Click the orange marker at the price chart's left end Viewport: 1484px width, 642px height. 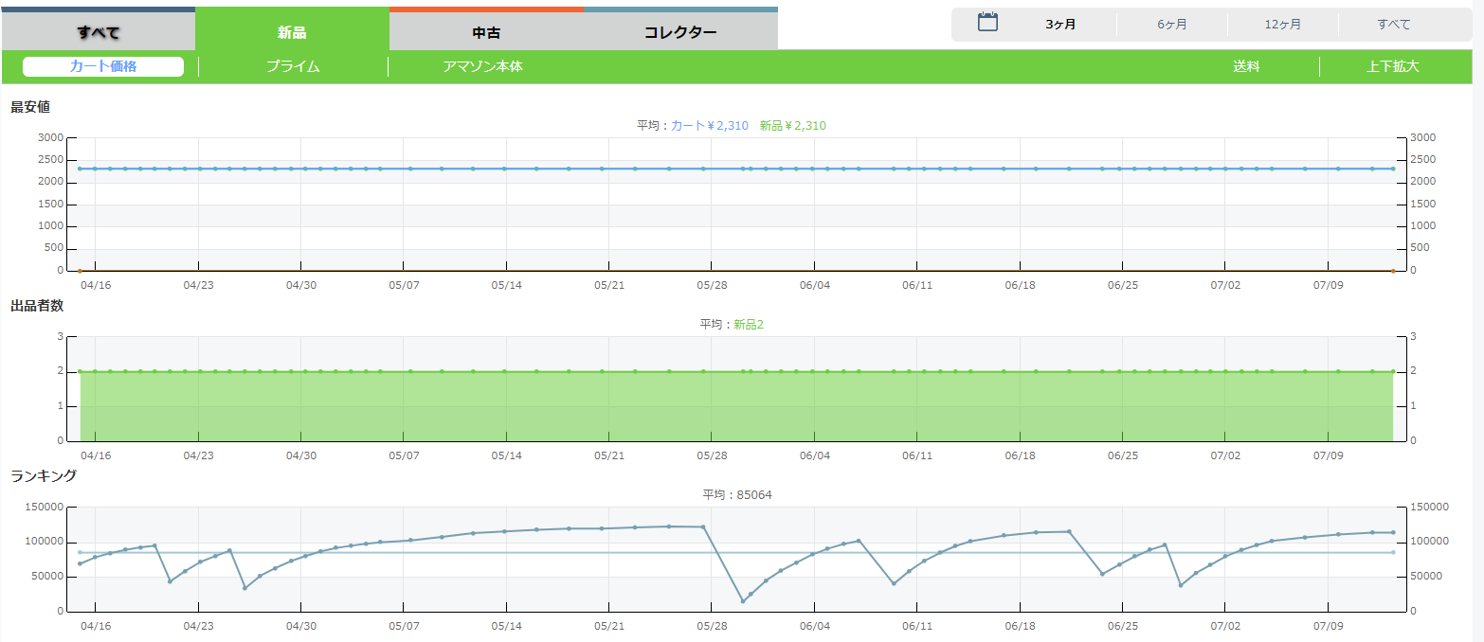tap(80, 271)
